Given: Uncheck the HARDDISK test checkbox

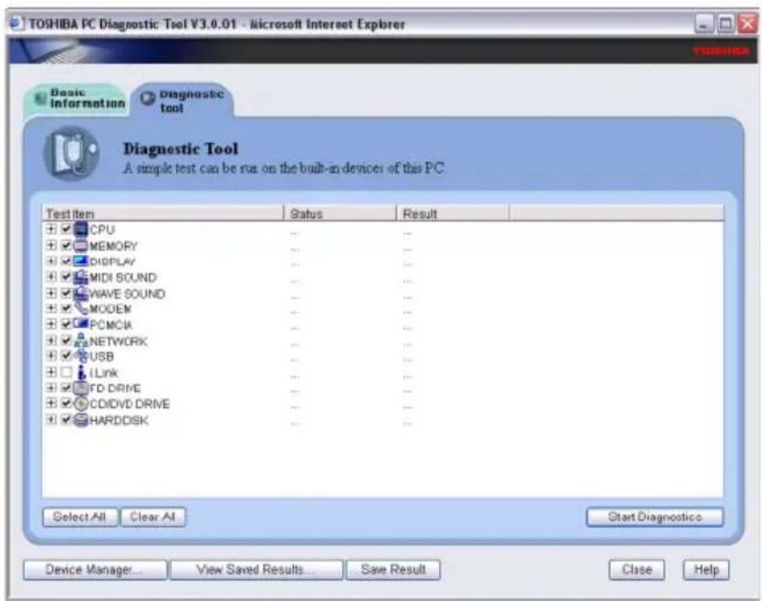Looking at the screenshot, I should point(67,420).
